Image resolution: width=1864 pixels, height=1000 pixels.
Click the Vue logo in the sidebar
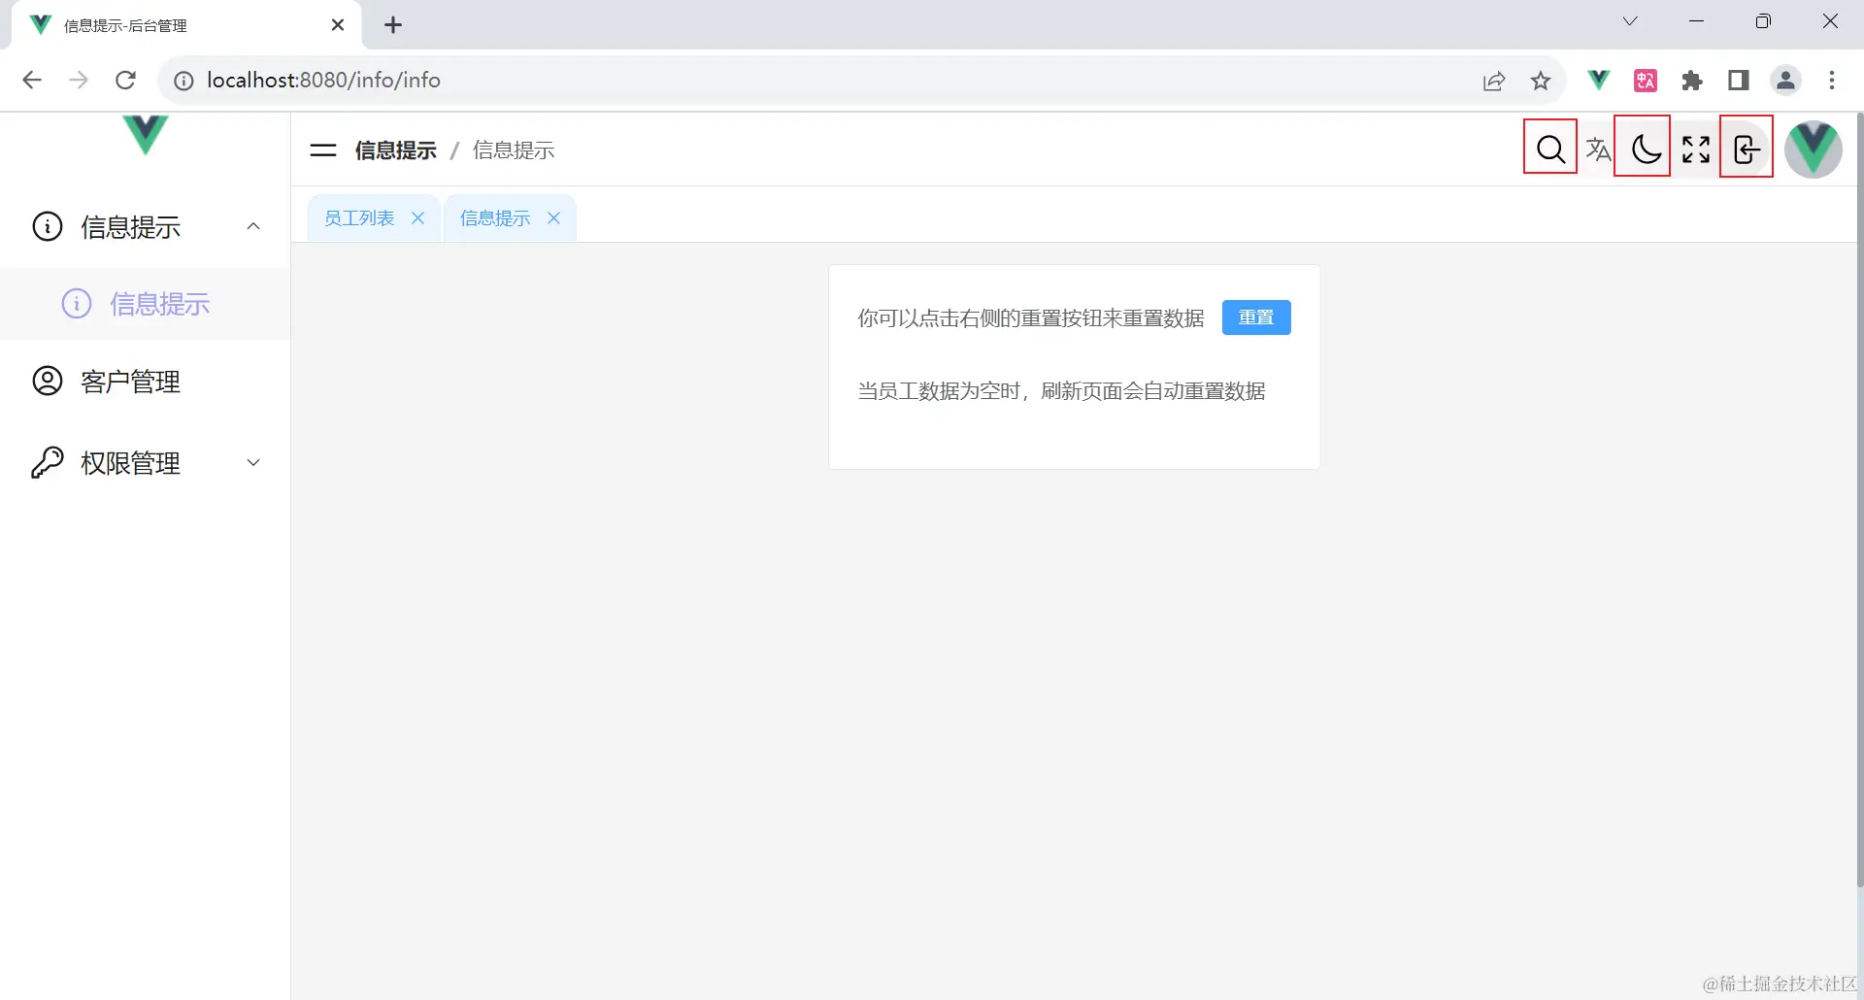146,134
